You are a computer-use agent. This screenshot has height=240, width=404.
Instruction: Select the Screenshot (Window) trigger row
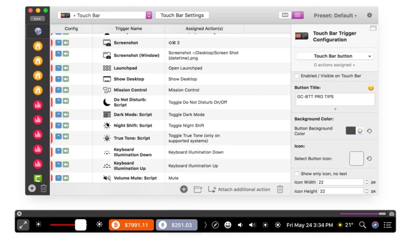(x=170, y=55)
